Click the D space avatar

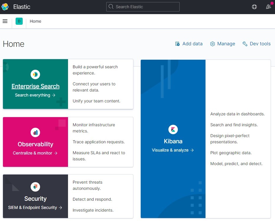click(19, 21)
